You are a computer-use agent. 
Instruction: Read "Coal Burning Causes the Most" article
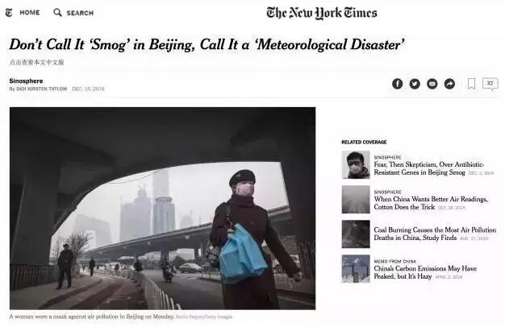point(435,234)
